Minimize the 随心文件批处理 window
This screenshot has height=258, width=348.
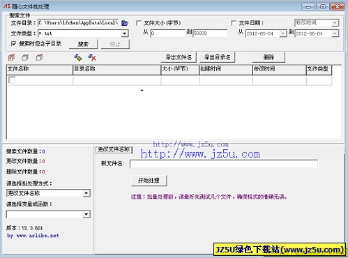[308, 6]
